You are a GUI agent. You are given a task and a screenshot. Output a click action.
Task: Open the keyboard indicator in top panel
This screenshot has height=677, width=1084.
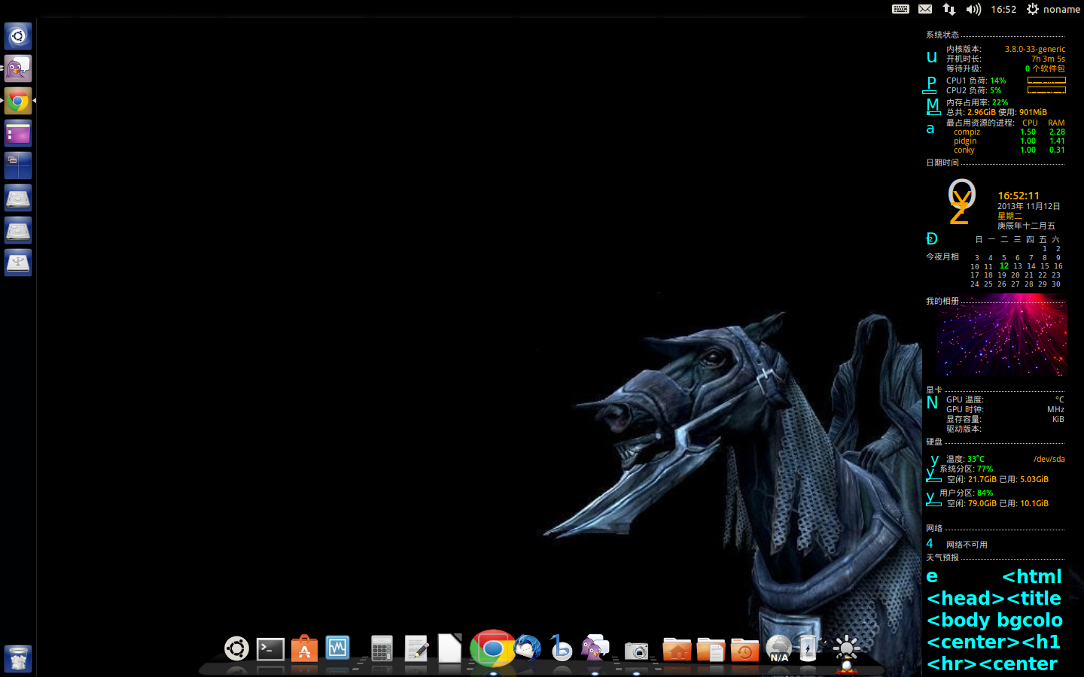[900, 9]
